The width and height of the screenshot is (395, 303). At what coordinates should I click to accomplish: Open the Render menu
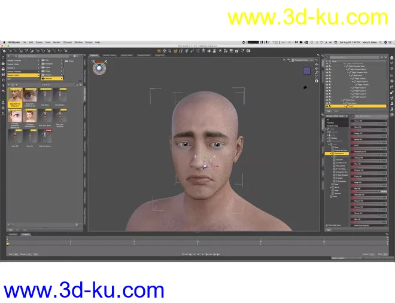57,42
